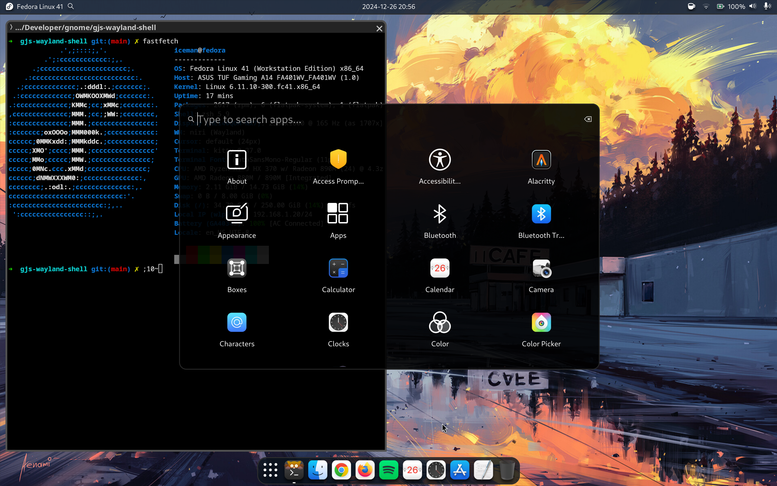Open the Camera app
The width and height of the screenshot is (777, 486).
[541, 269]
